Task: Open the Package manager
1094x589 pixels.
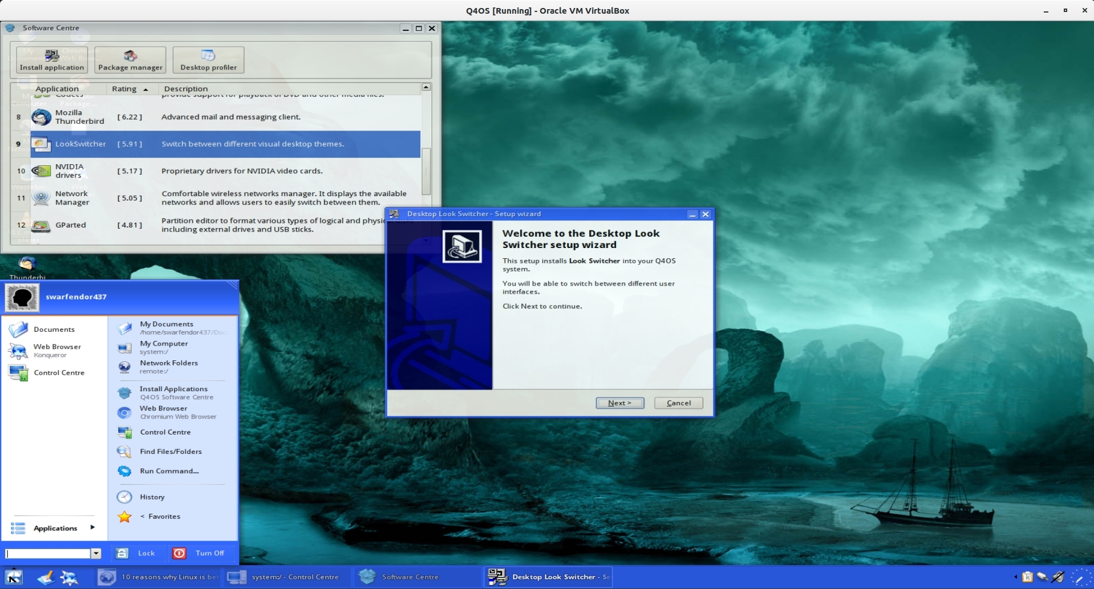Action: 130,60
